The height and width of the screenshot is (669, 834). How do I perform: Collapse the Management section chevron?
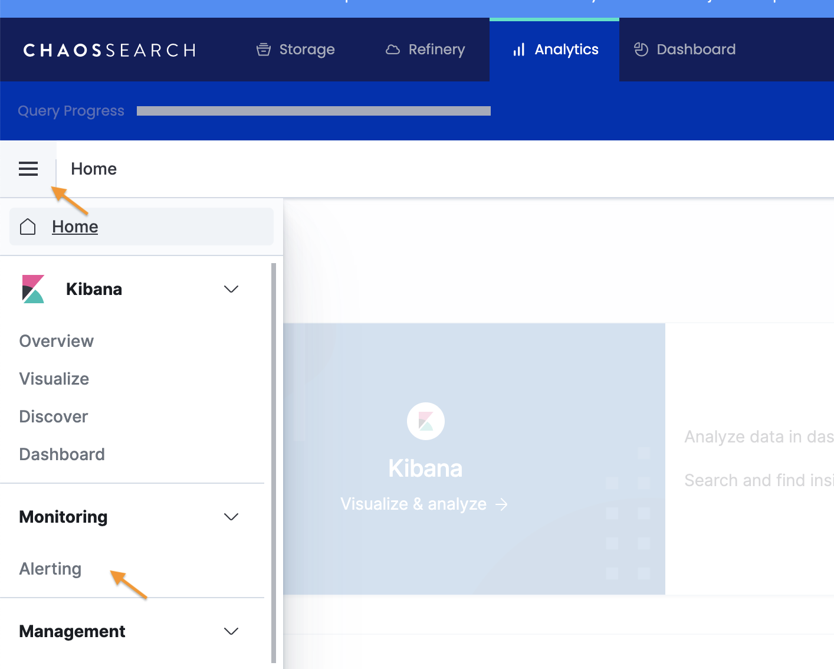tap(231, 631)
